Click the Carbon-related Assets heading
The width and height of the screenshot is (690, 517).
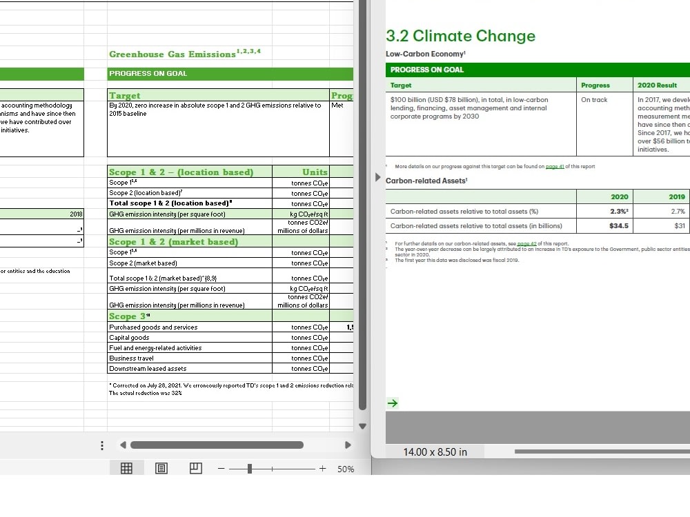pyautogui.click(x=426, y=181)
